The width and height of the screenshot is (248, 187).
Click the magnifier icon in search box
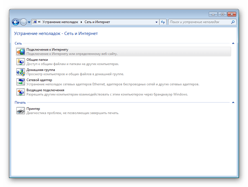click(x=233, y=22)
